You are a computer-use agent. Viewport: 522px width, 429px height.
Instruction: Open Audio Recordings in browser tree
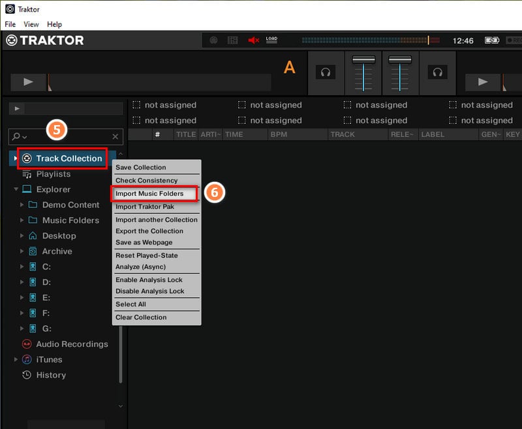[72, 344]
